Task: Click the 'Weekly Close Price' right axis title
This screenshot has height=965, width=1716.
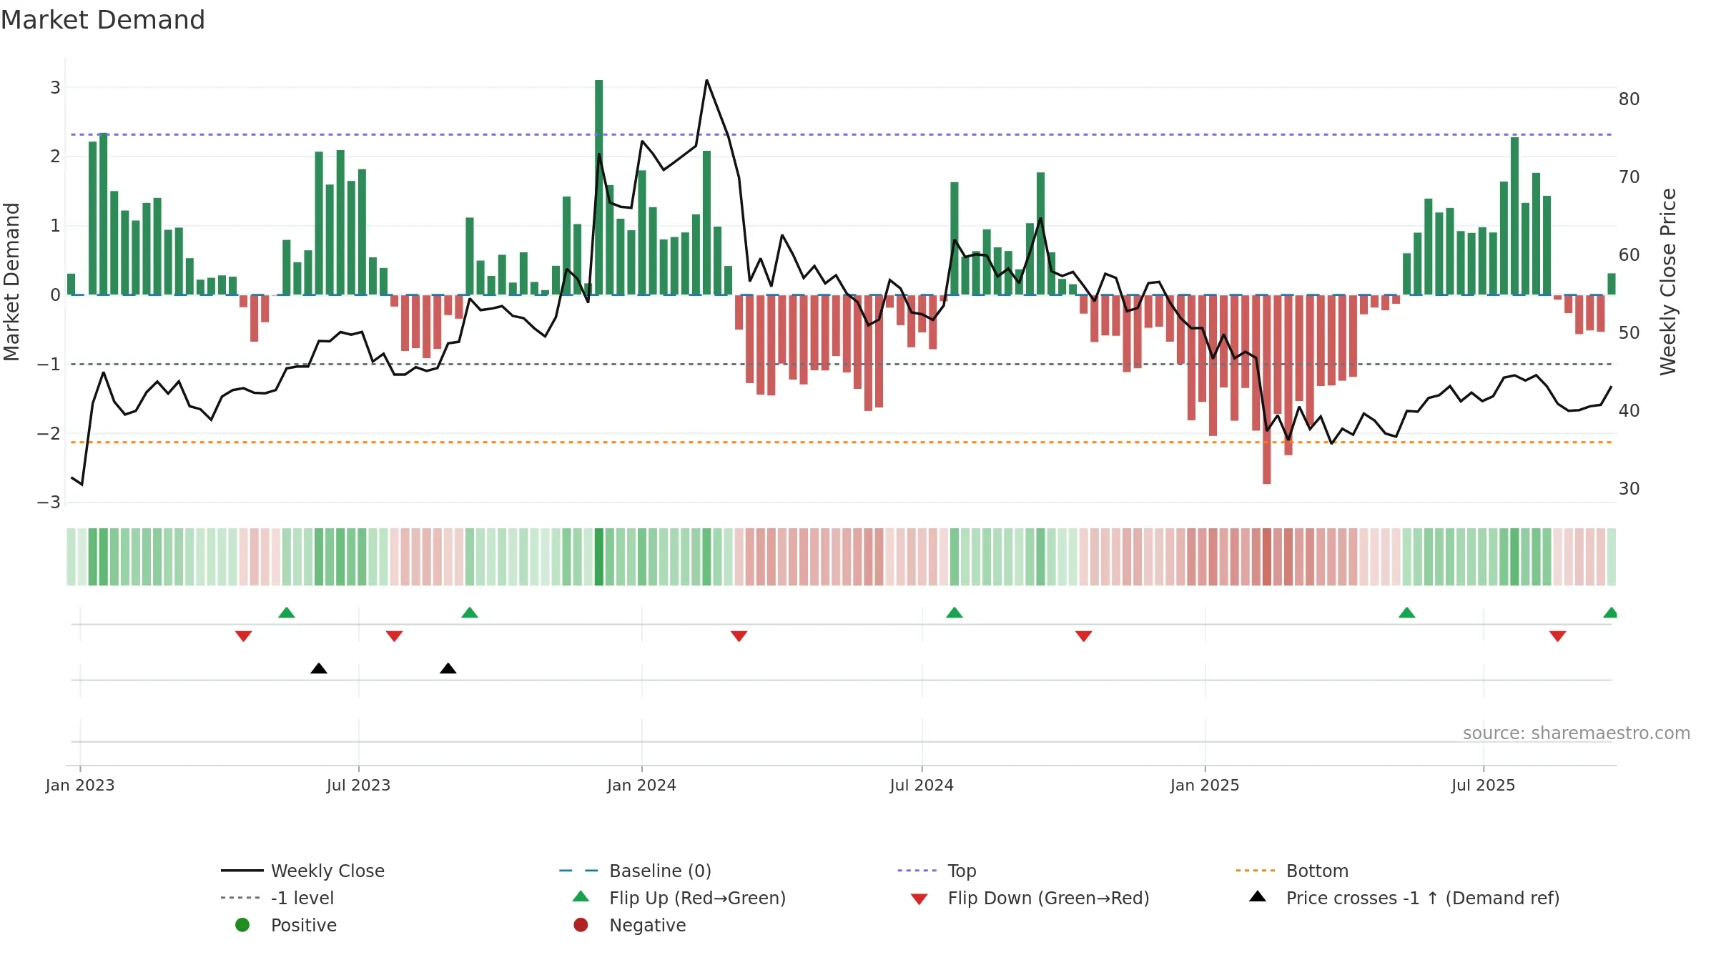Action: tap(1669, 282)
